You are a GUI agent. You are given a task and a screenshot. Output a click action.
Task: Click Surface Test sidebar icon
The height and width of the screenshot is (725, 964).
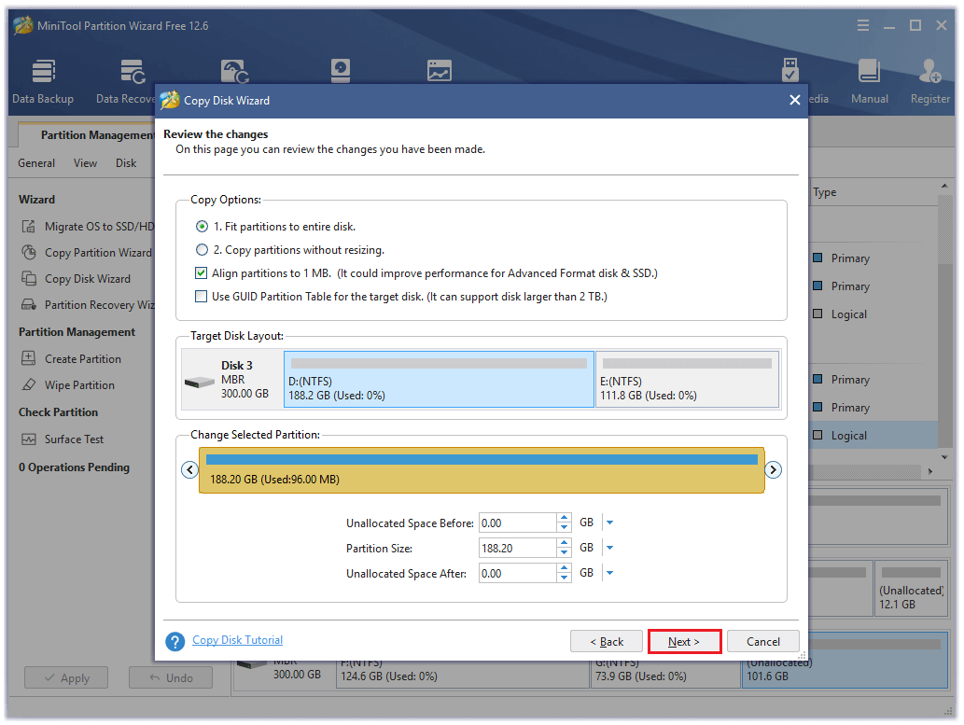click(28, 439)
